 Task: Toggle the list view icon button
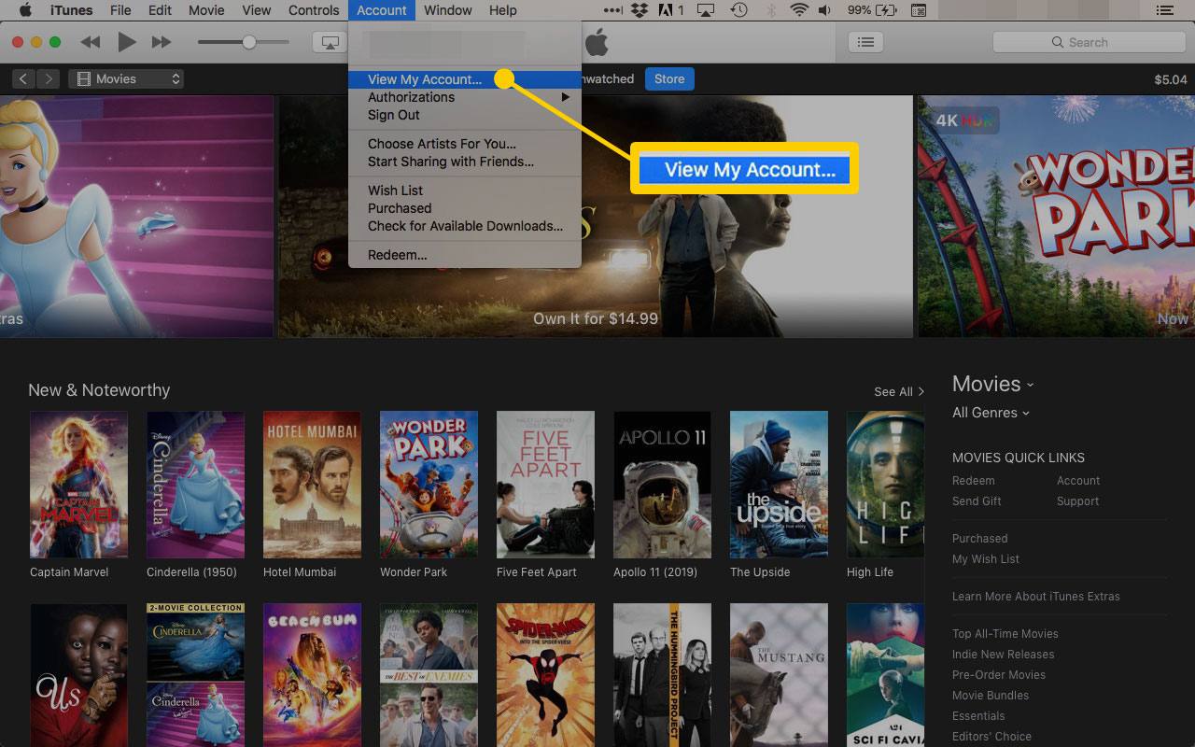click(865, 42)
